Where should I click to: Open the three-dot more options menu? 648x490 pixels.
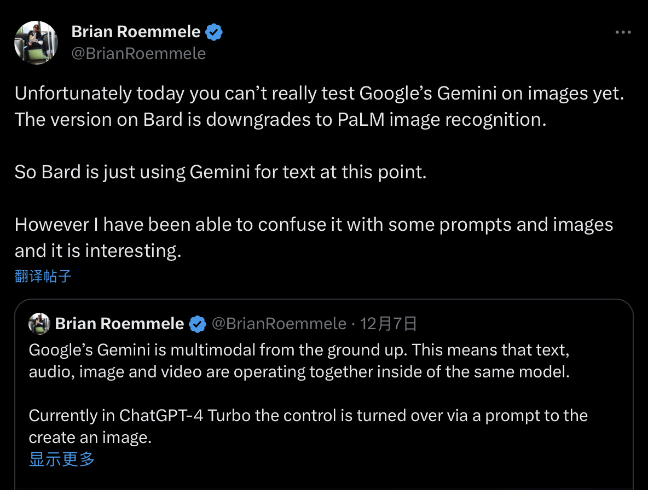623,32
